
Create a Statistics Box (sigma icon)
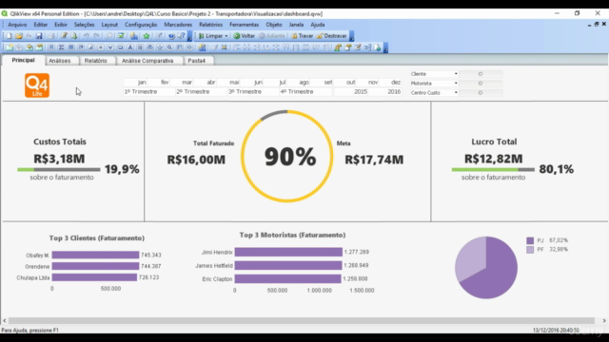click(61, 47)
